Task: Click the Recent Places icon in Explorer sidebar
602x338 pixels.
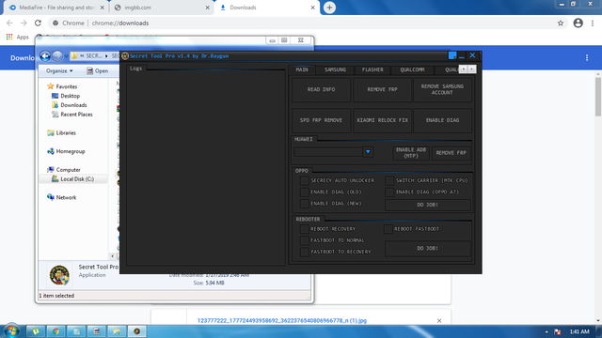Action: coord(55,115)
